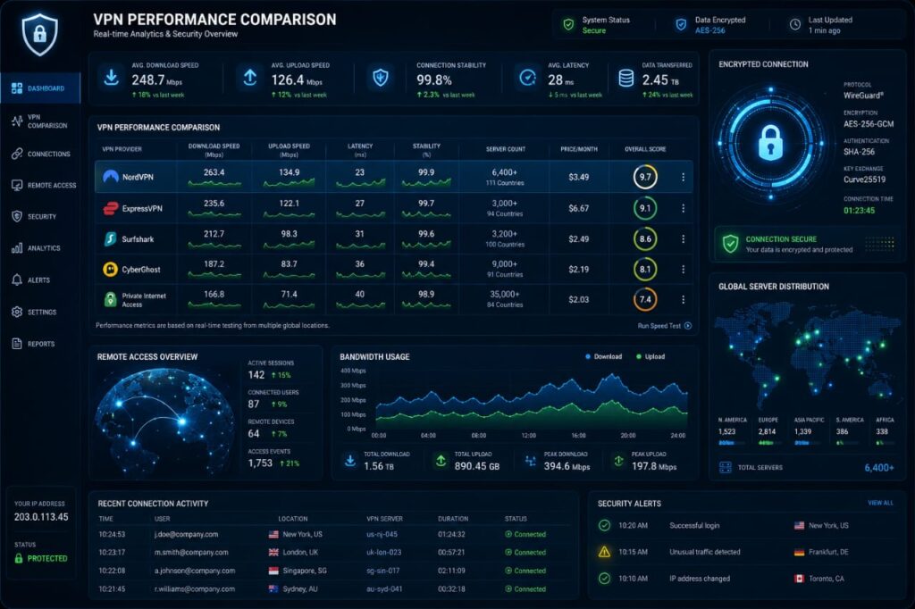Viewport: 915px width, 609px height.
Task: Click the Reports document icon
Action: [17, 344]
